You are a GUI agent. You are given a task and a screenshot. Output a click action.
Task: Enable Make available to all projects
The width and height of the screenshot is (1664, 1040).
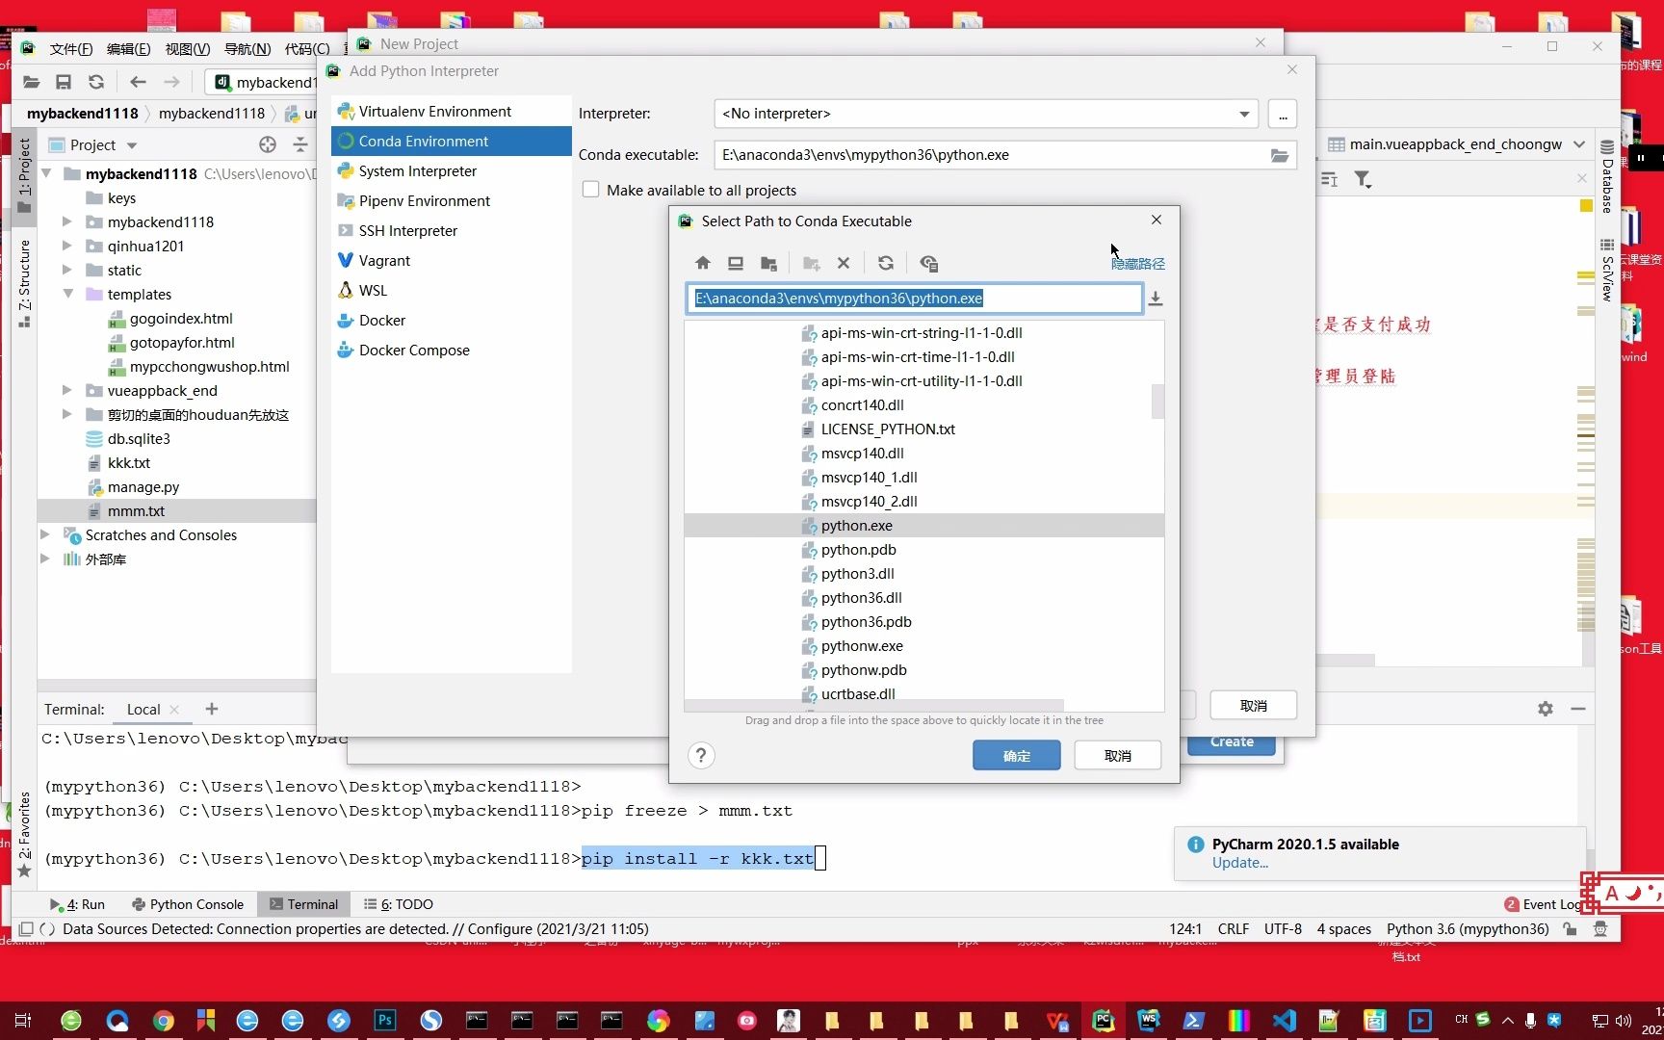(591, 190)
